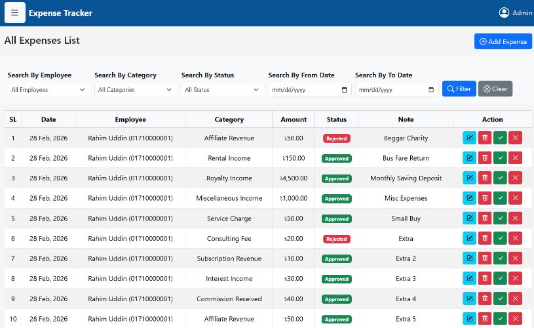Expand the All Employees dropdown

pyautogui.click(x=48, y=90)
